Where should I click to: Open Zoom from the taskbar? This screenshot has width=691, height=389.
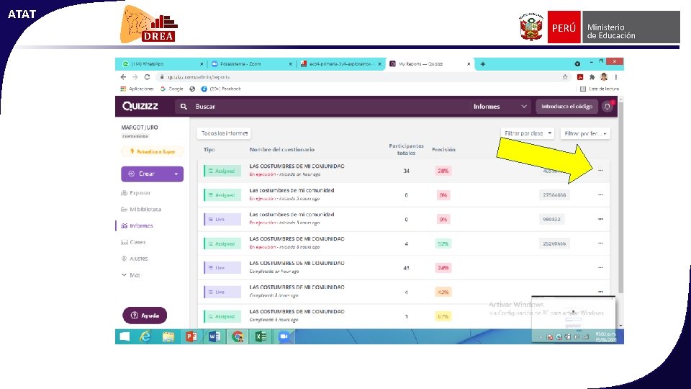pos(284,337)
